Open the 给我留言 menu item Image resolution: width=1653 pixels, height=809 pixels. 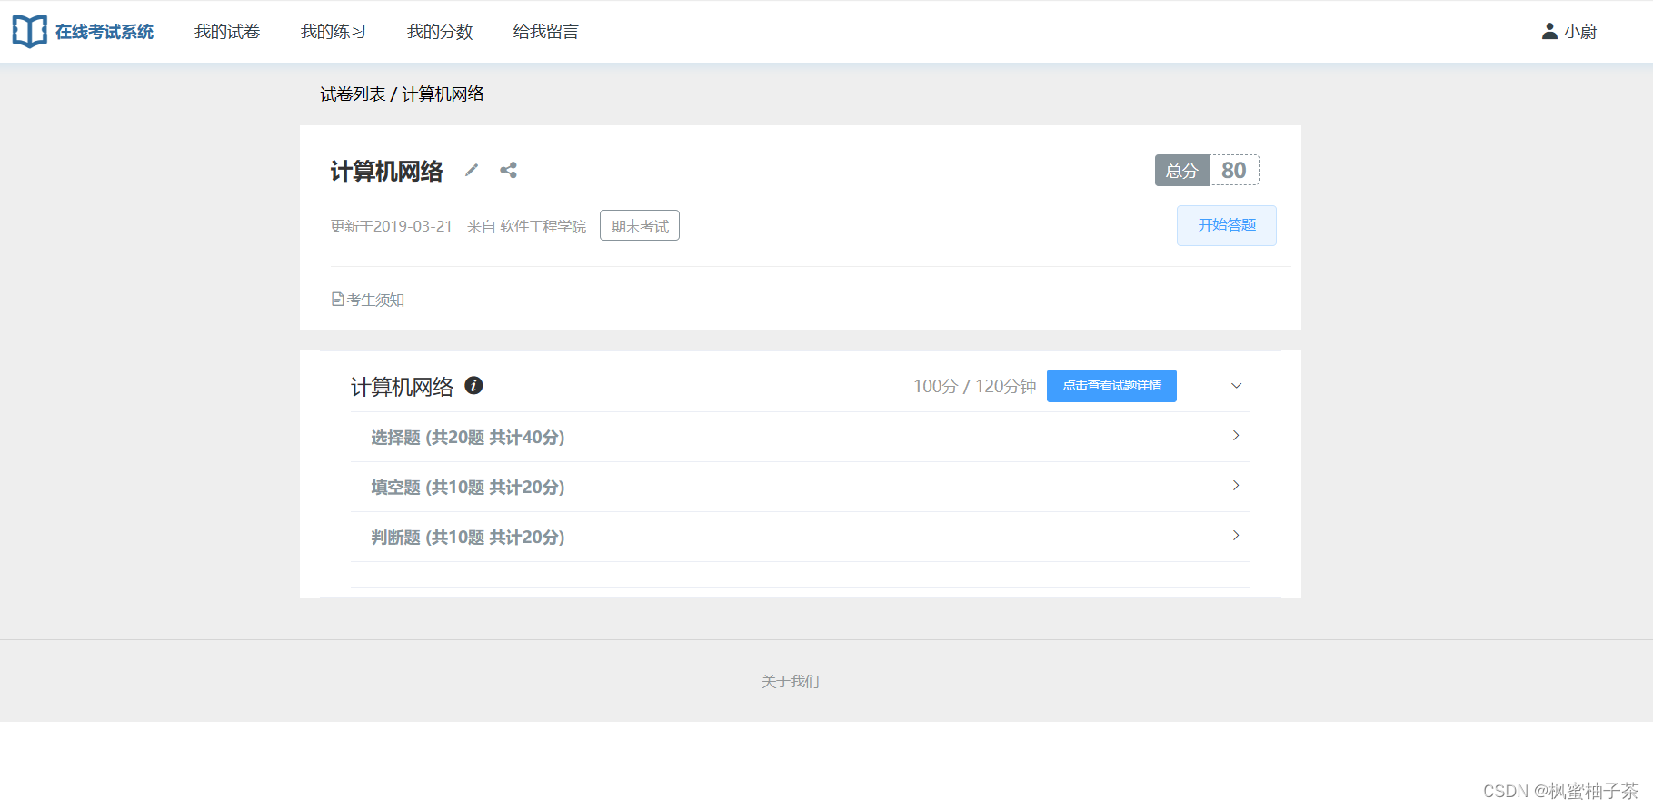(546, 32)
